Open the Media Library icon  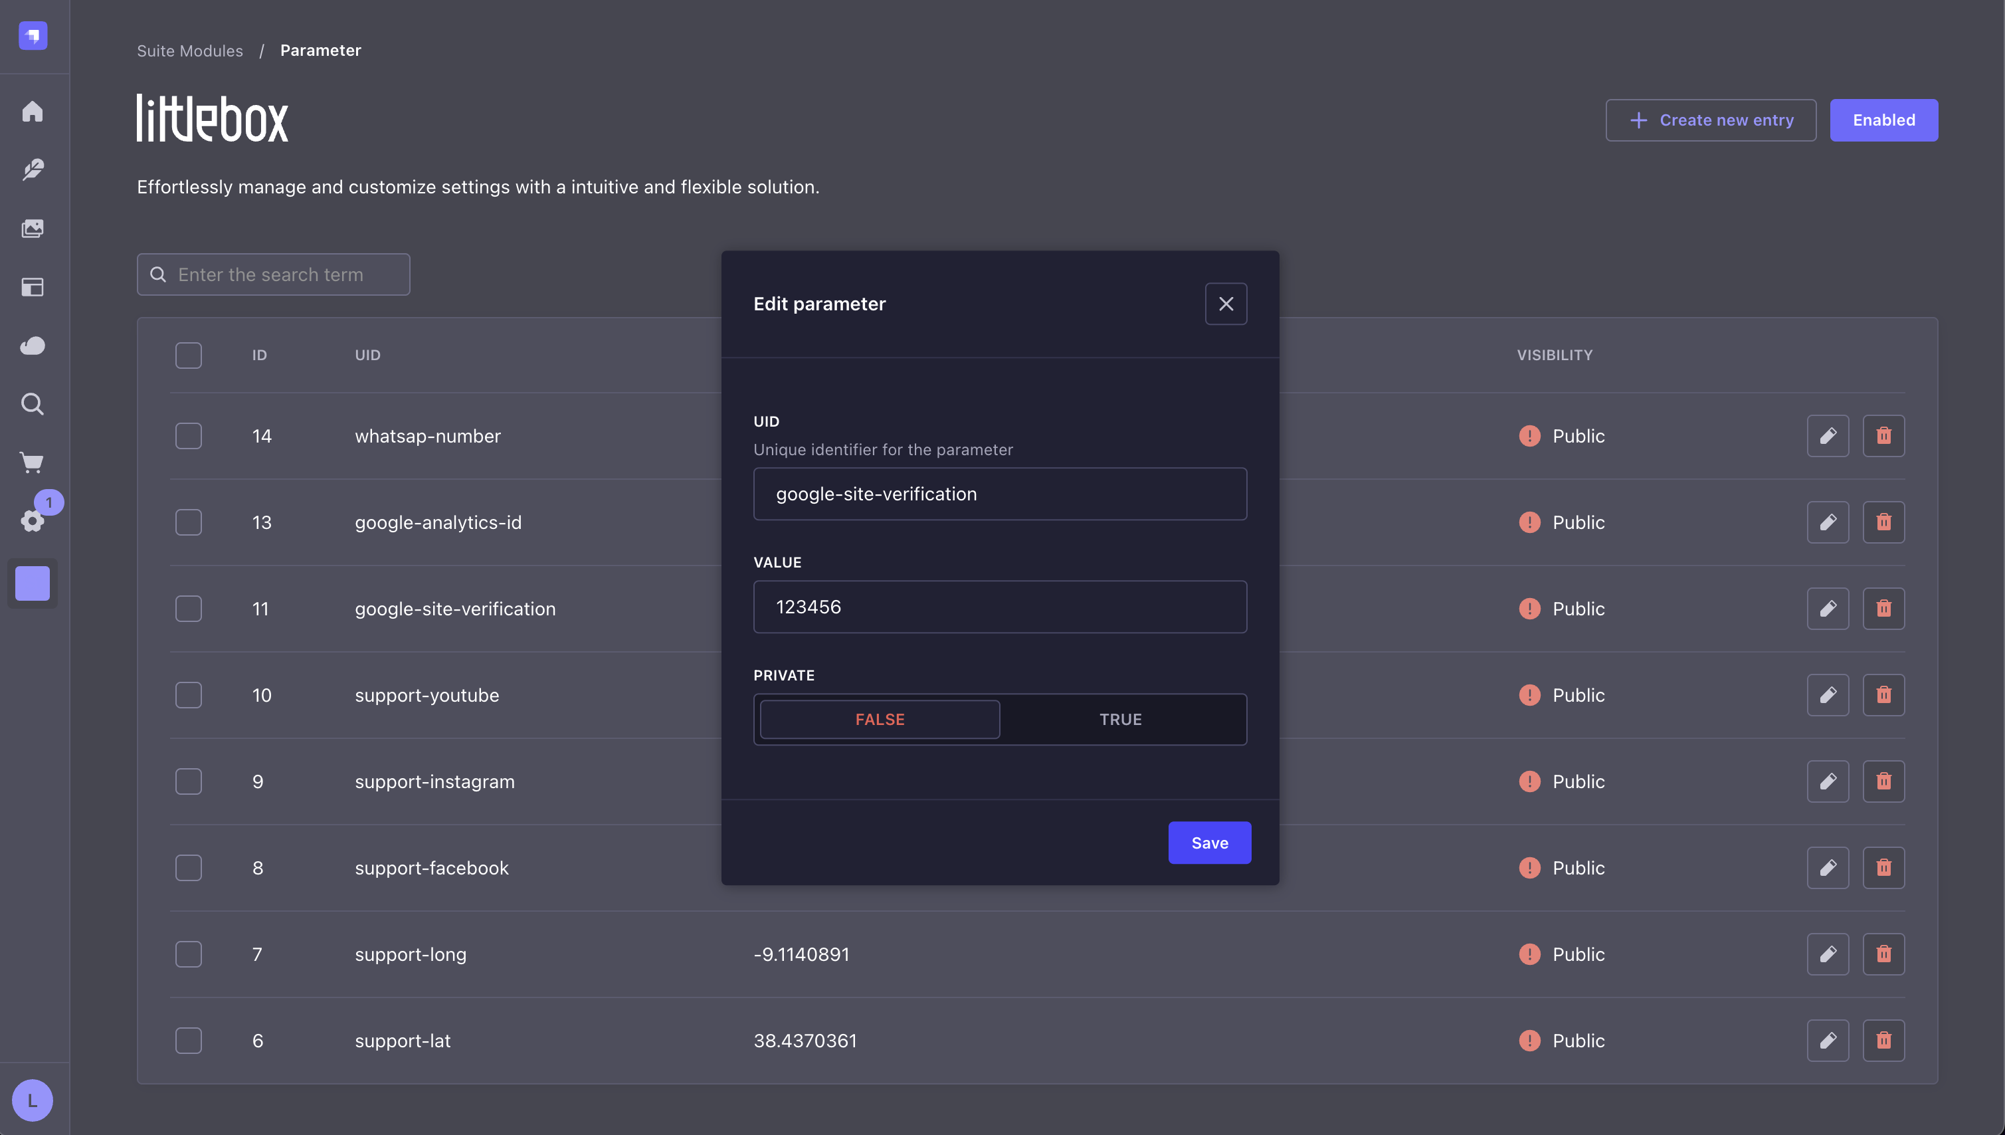coord(32,229)
